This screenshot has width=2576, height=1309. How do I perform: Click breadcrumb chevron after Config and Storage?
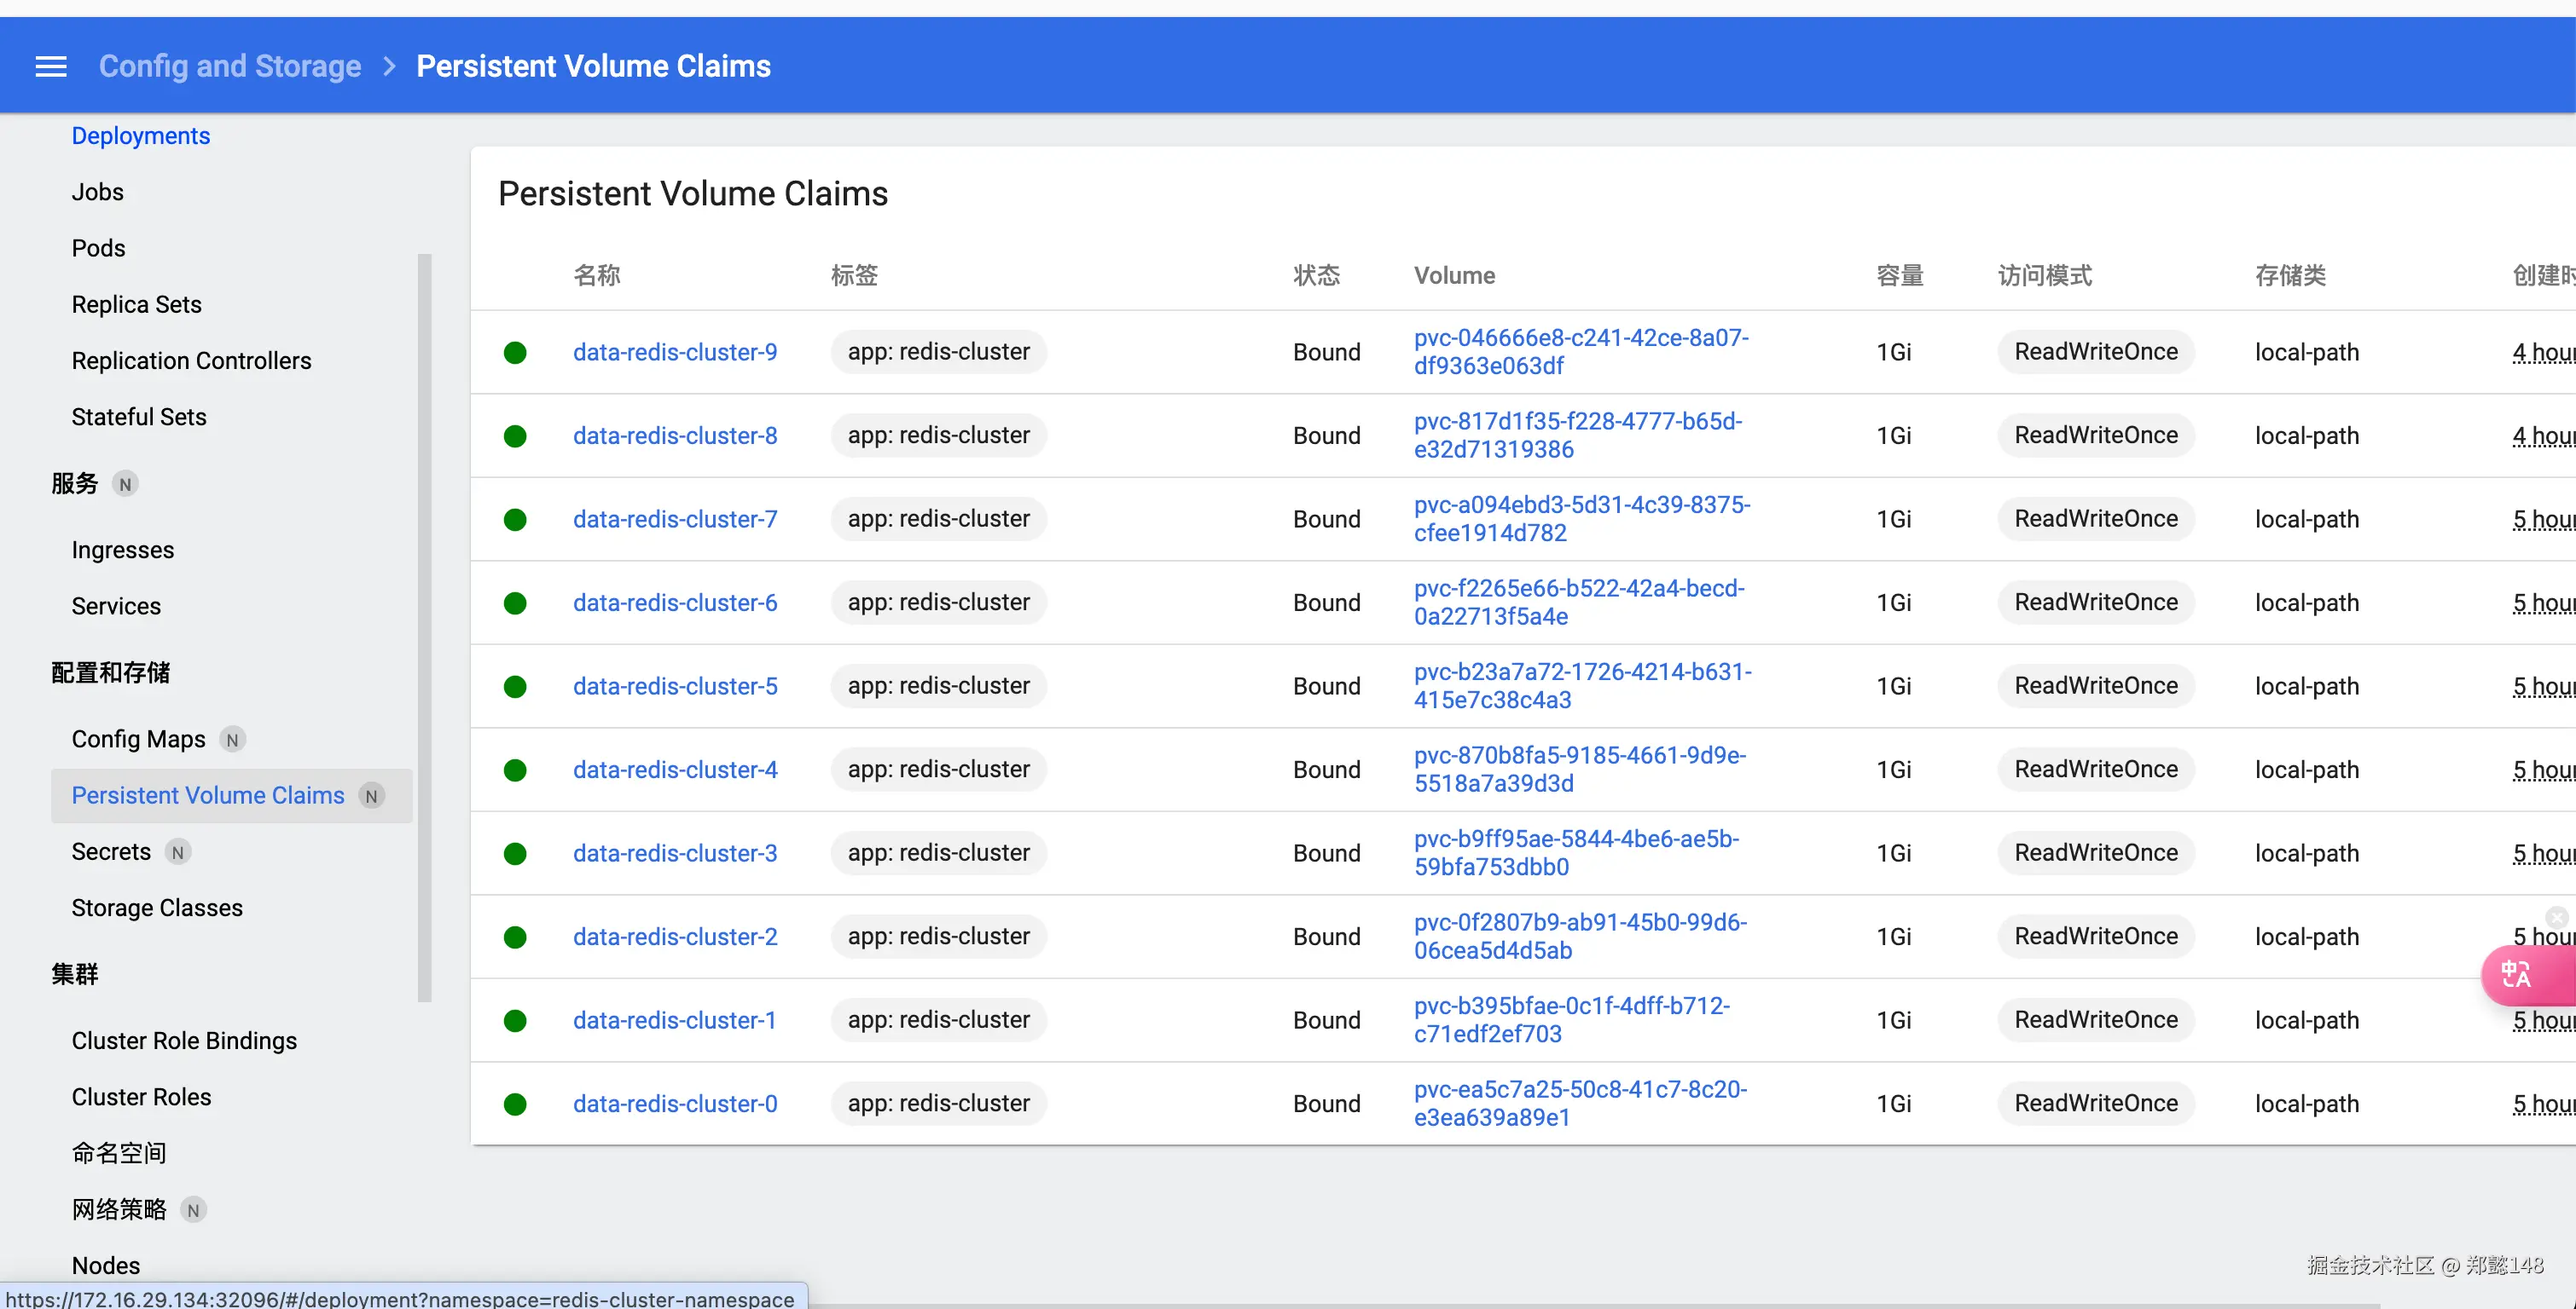[389, 66]
